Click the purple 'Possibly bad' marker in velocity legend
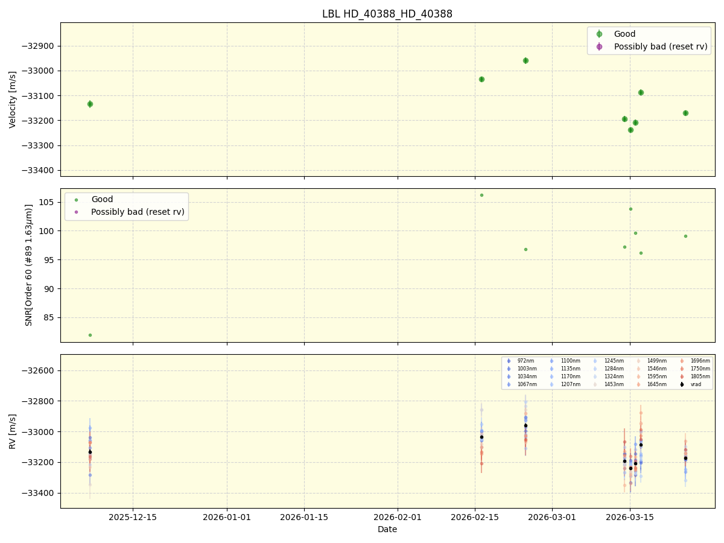The image size is (724, 543). click(x=599, y=46)
